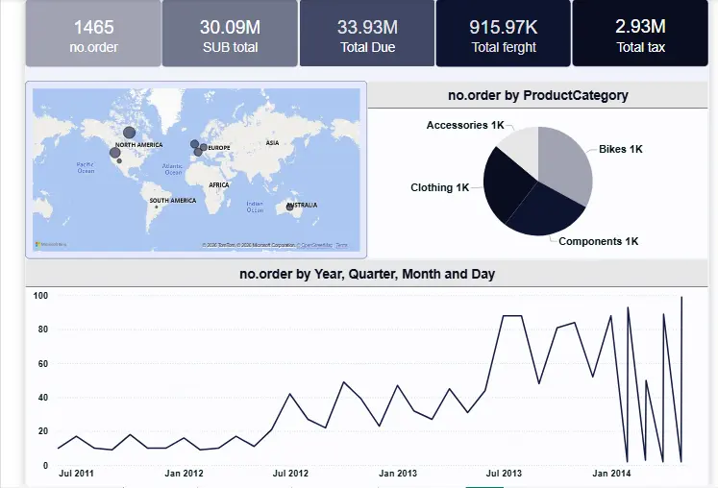Click the Clothing 1K label
The height and width of the screenshot is (488, 718).
tap(439, 187)
